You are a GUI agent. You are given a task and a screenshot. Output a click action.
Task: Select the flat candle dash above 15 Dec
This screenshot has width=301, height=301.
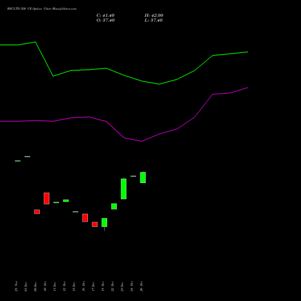pos(75,212)
